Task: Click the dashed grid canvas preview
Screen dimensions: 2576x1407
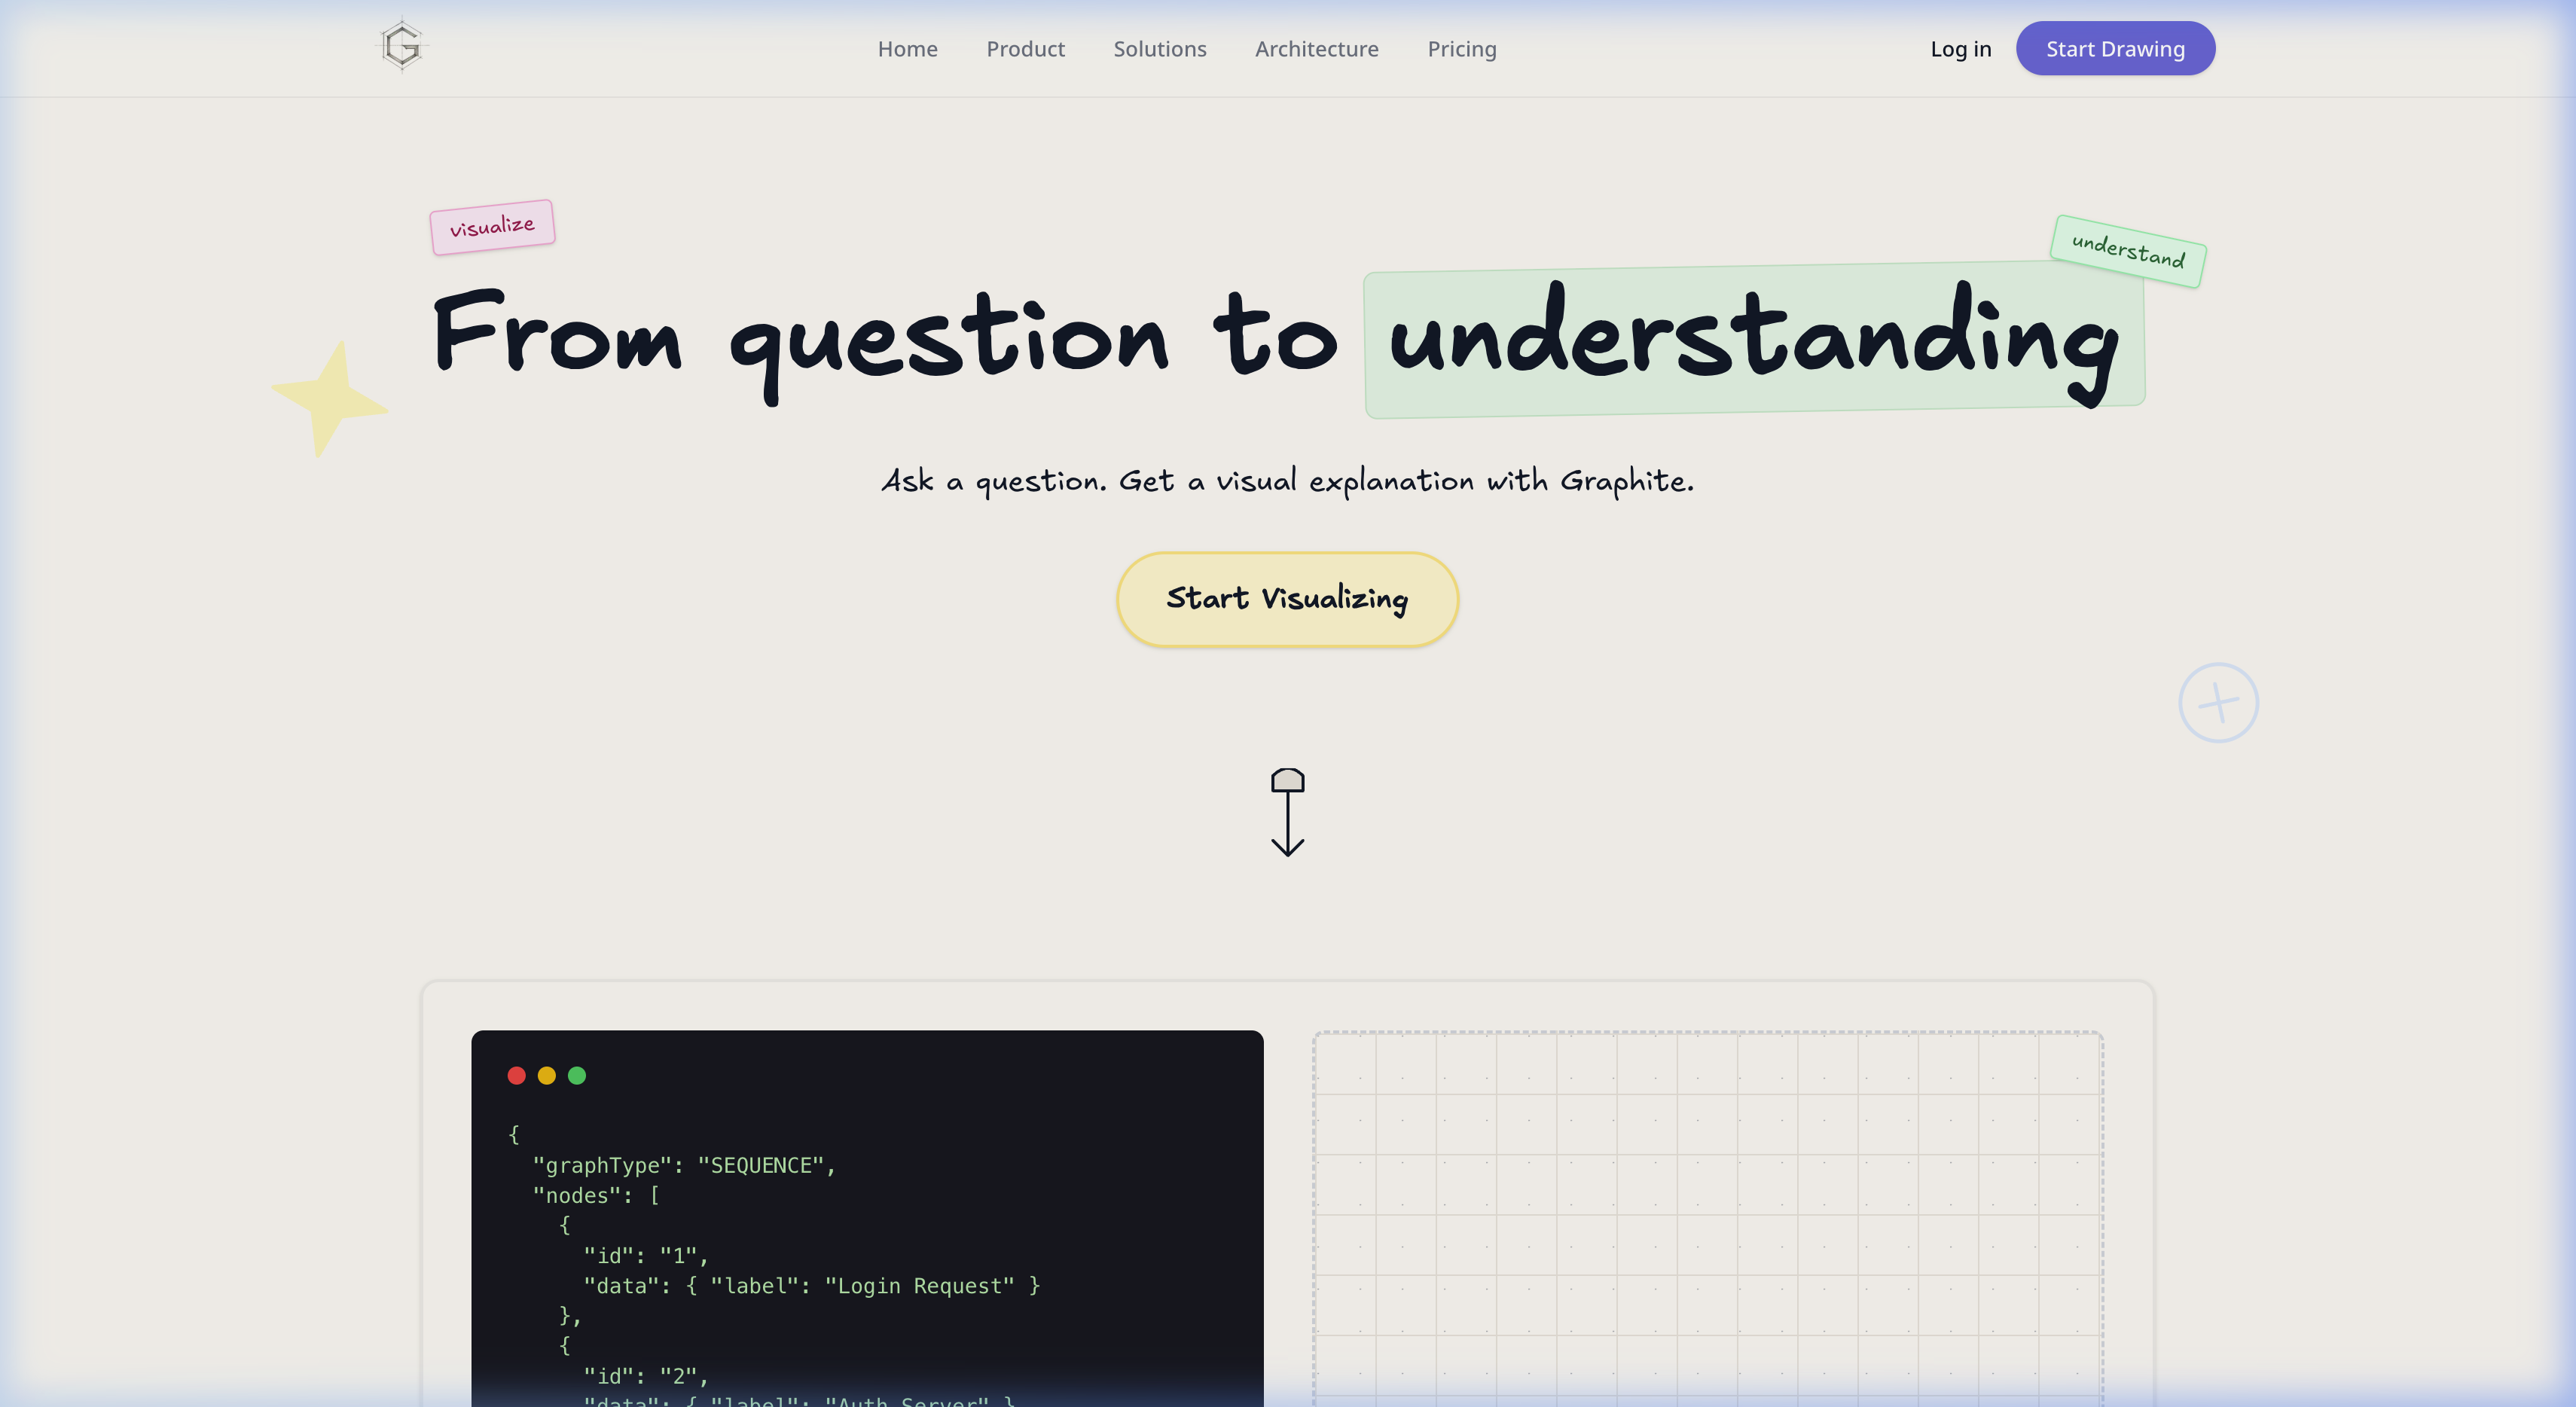Action: pos(1708,1218)
